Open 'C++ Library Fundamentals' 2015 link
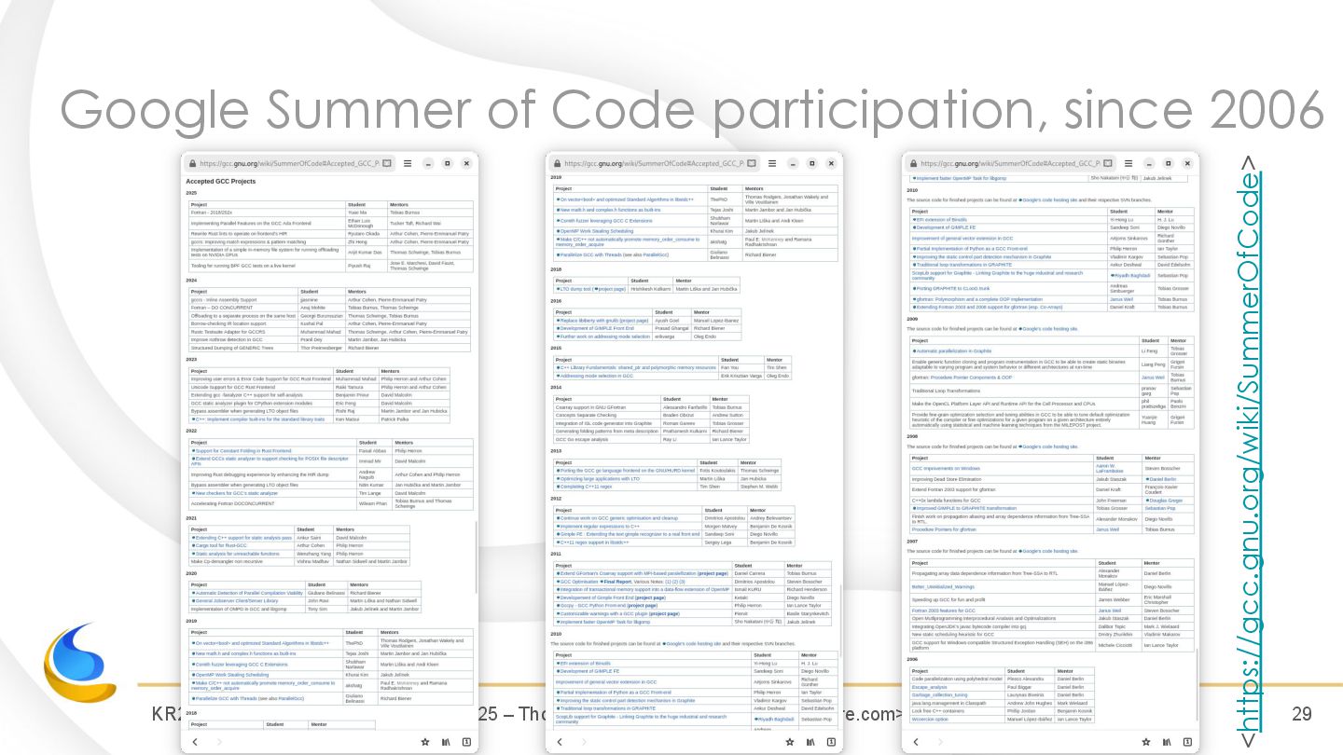This screenshot has height=755, width=1343. tap(636, 367)
